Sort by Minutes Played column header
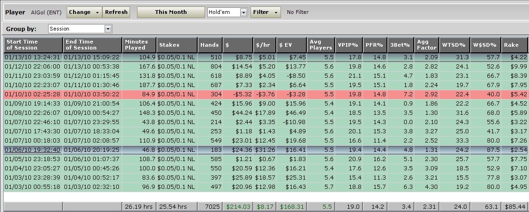 tap(139, 45)
